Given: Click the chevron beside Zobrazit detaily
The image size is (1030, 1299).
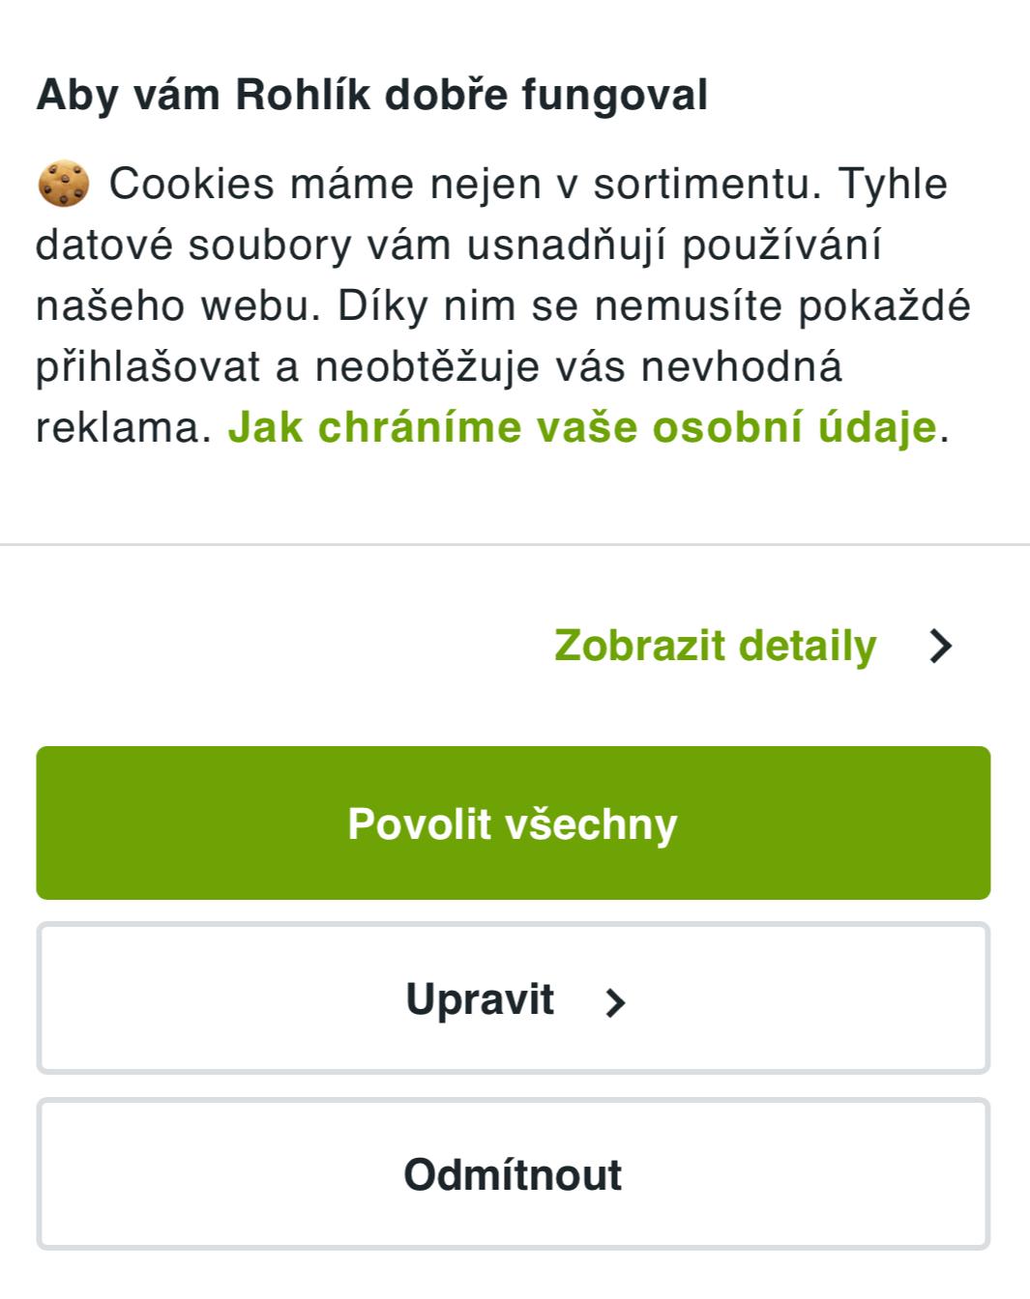Looking at the screenshot, I should (x=940, y=647).
